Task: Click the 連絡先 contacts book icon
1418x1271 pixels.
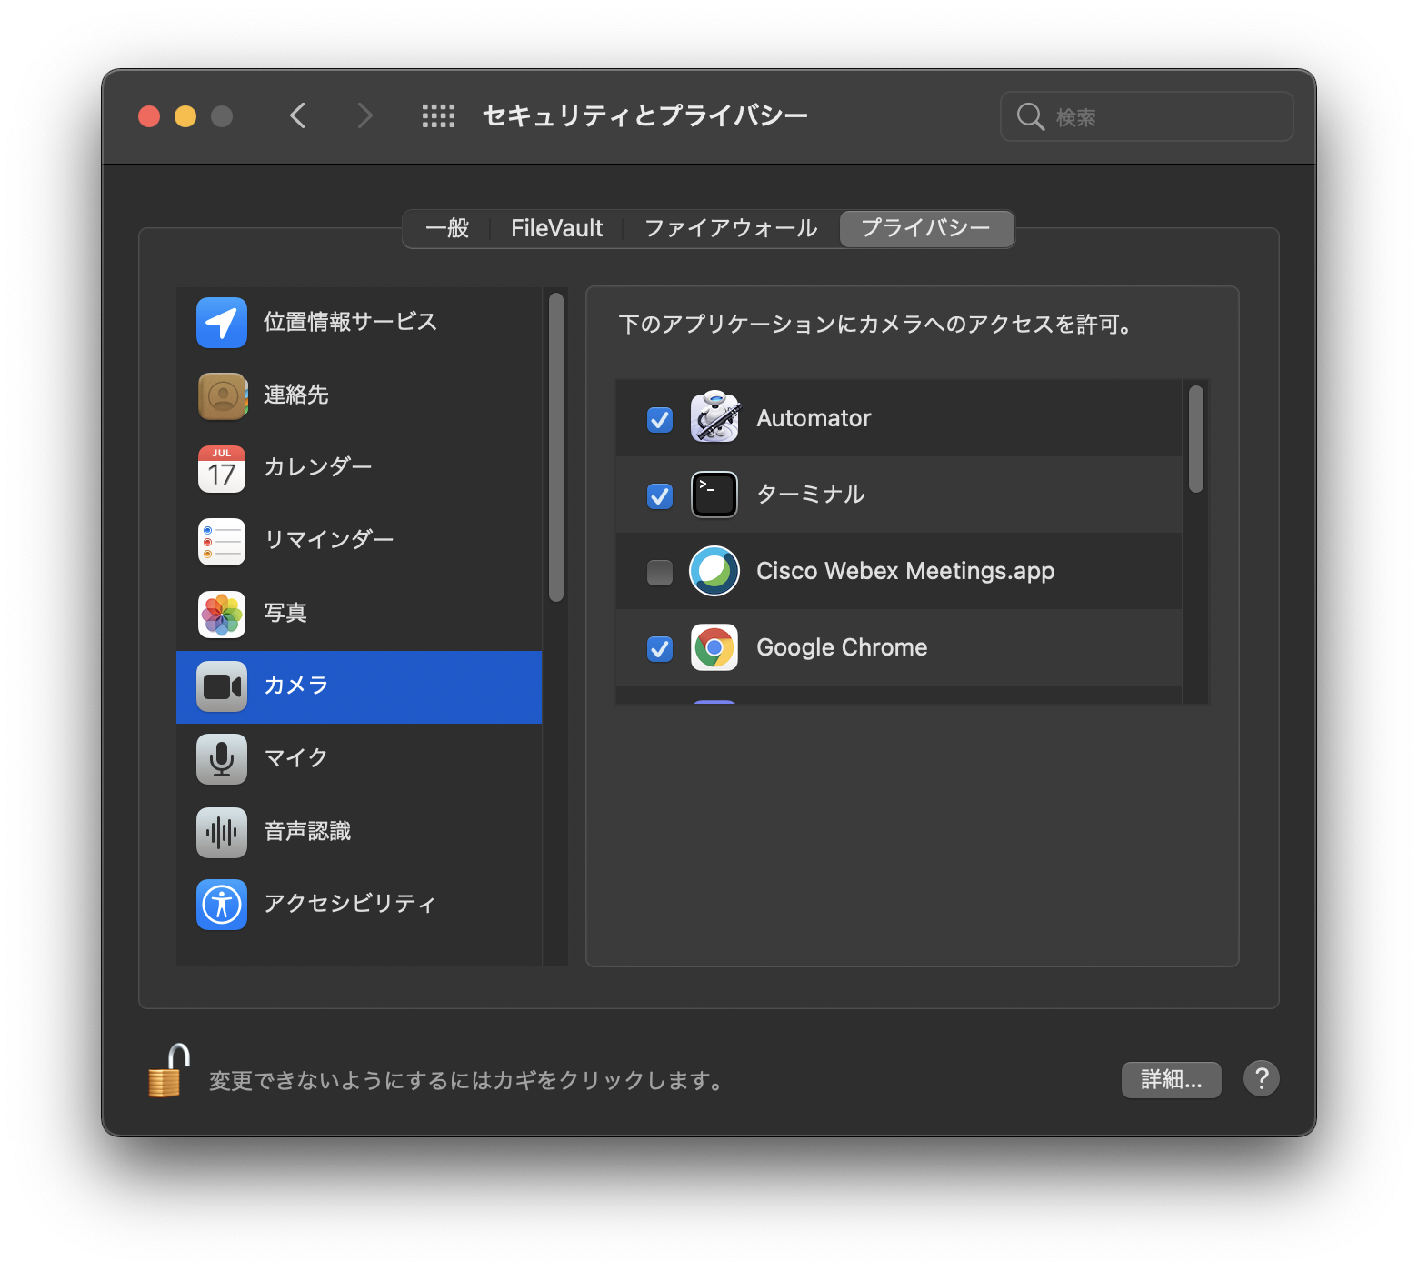Action: pos(222,395)
